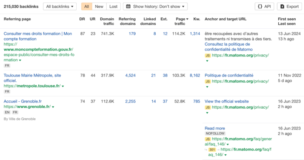Click the Export file icon
The image size is (304, 160).
(282, 7)
